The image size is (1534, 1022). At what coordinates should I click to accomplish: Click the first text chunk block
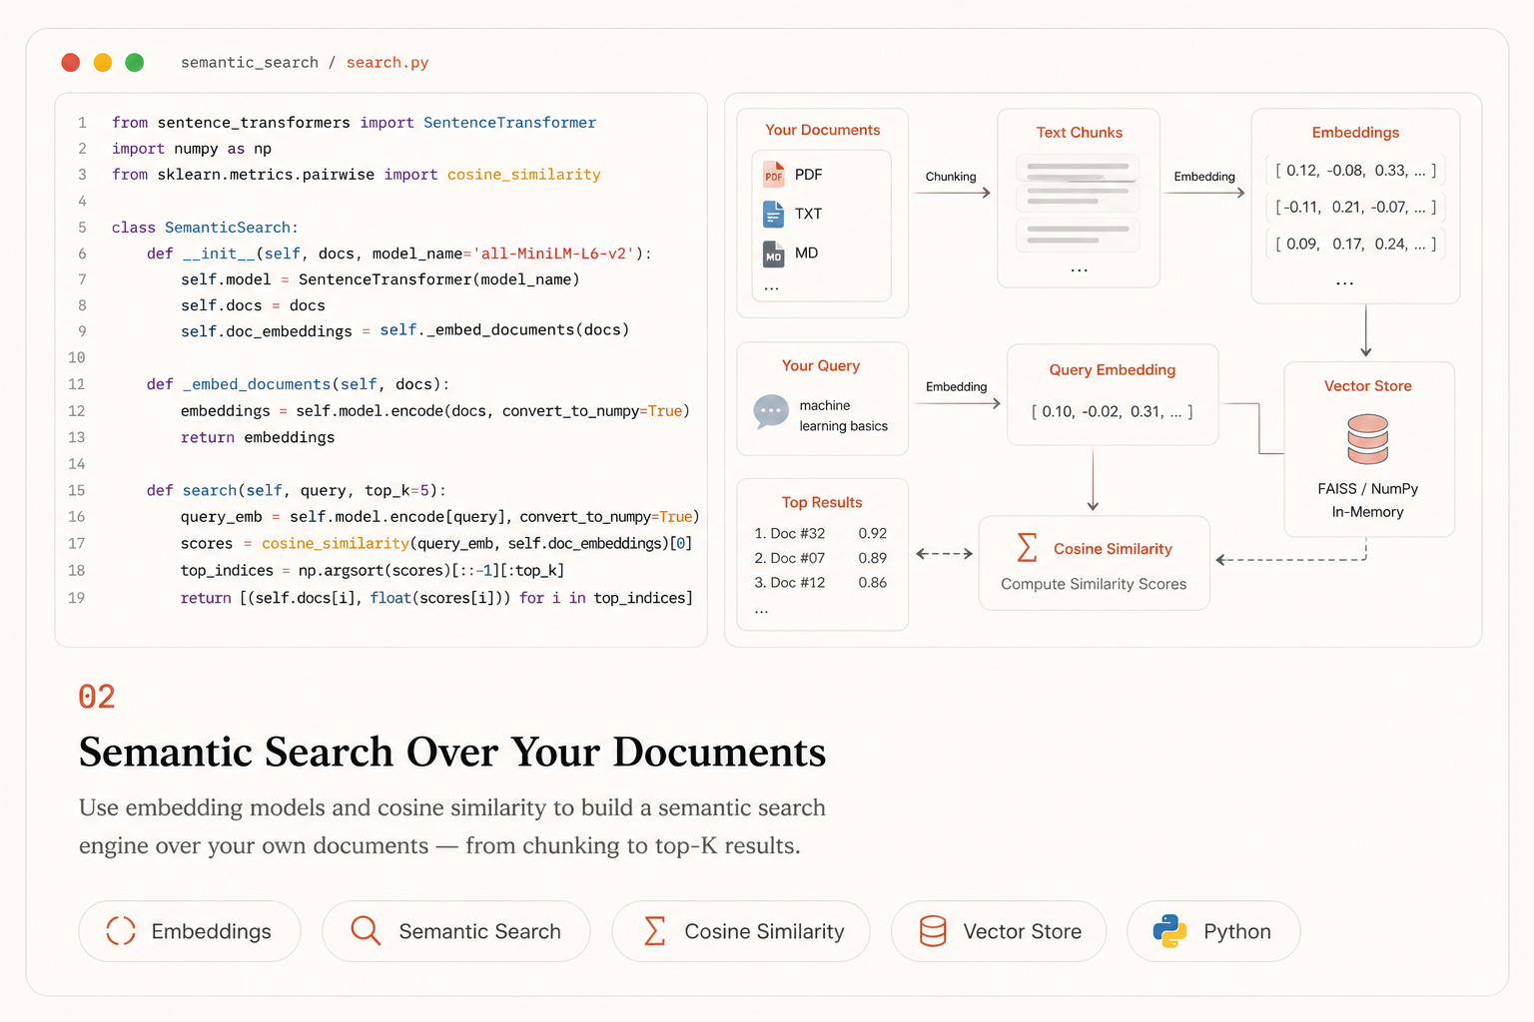pyautogui.click(x=1079, y=168)
